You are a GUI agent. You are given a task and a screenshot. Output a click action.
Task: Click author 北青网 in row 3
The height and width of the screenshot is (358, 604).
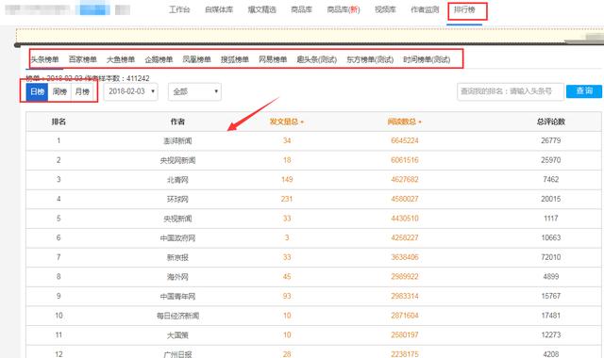pyautogui.click(x=177, y=180)
